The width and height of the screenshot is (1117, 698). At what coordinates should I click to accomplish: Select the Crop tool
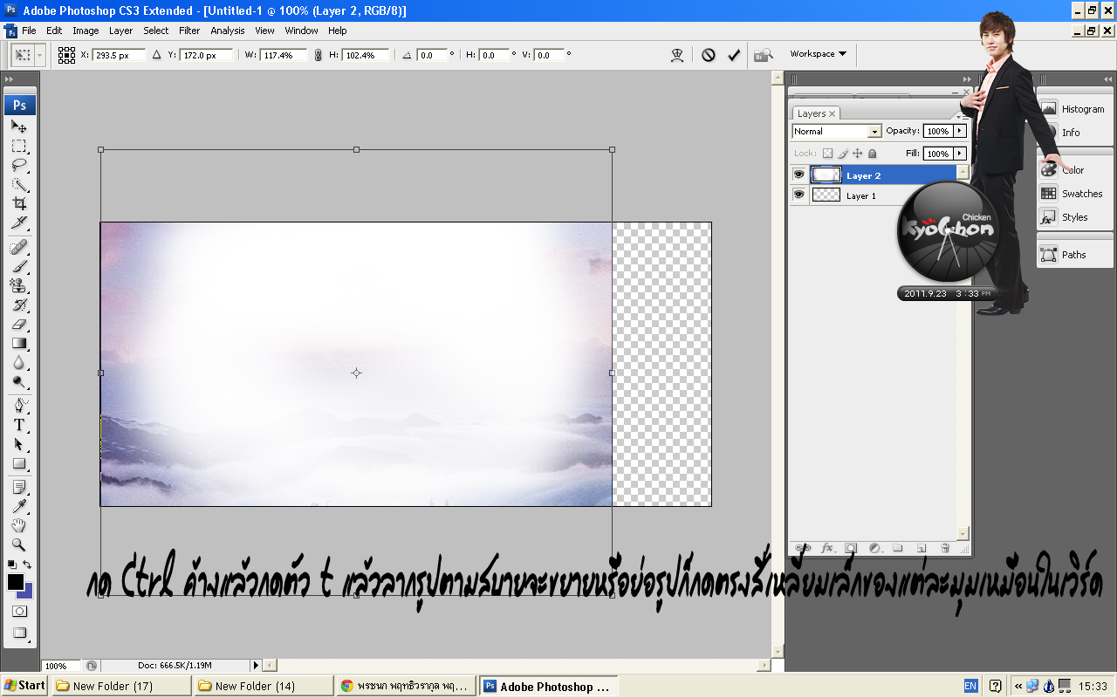(x=19, y=204)
